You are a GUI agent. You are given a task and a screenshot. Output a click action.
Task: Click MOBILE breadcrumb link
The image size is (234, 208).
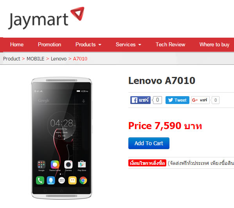(x=36, y=58)
